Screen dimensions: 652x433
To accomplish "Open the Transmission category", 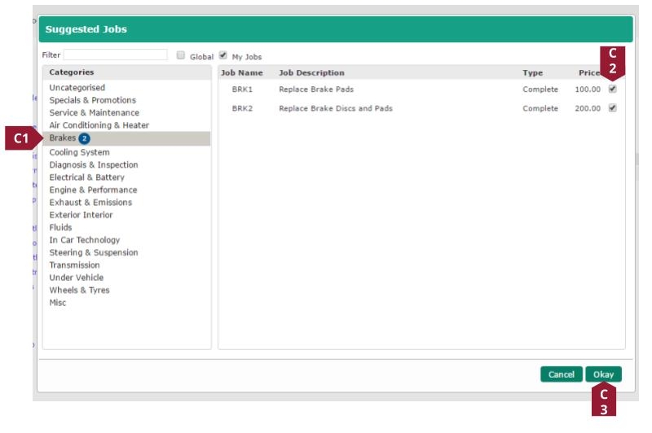I will pyautogui.click(x=74, y=265).
